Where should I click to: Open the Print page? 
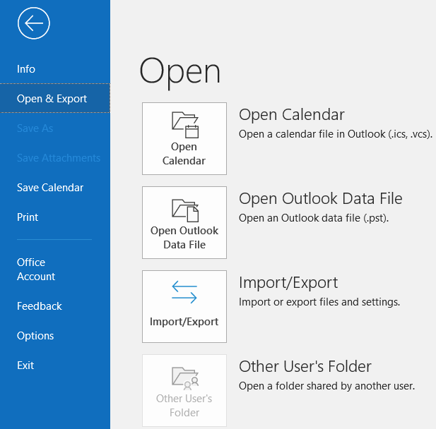(x=55, y=217)
